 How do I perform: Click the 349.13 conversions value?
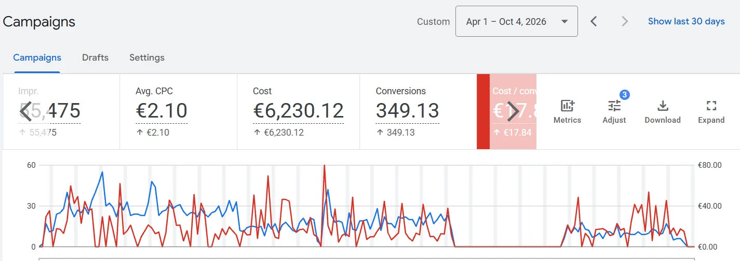click(x=408, y=111)
